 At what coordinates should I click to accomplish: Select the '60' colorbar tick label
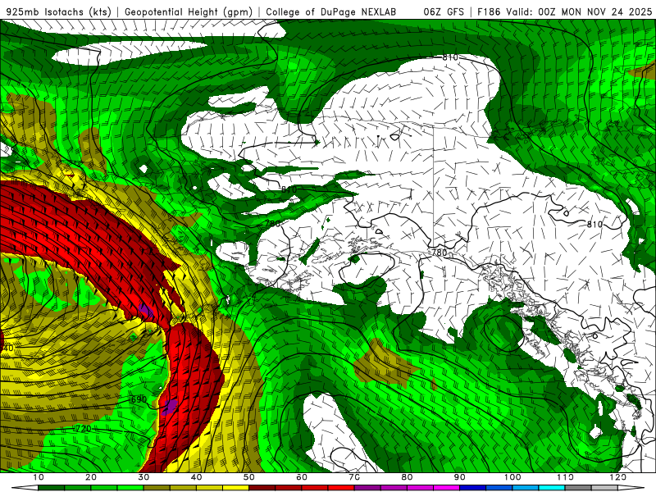302,477
